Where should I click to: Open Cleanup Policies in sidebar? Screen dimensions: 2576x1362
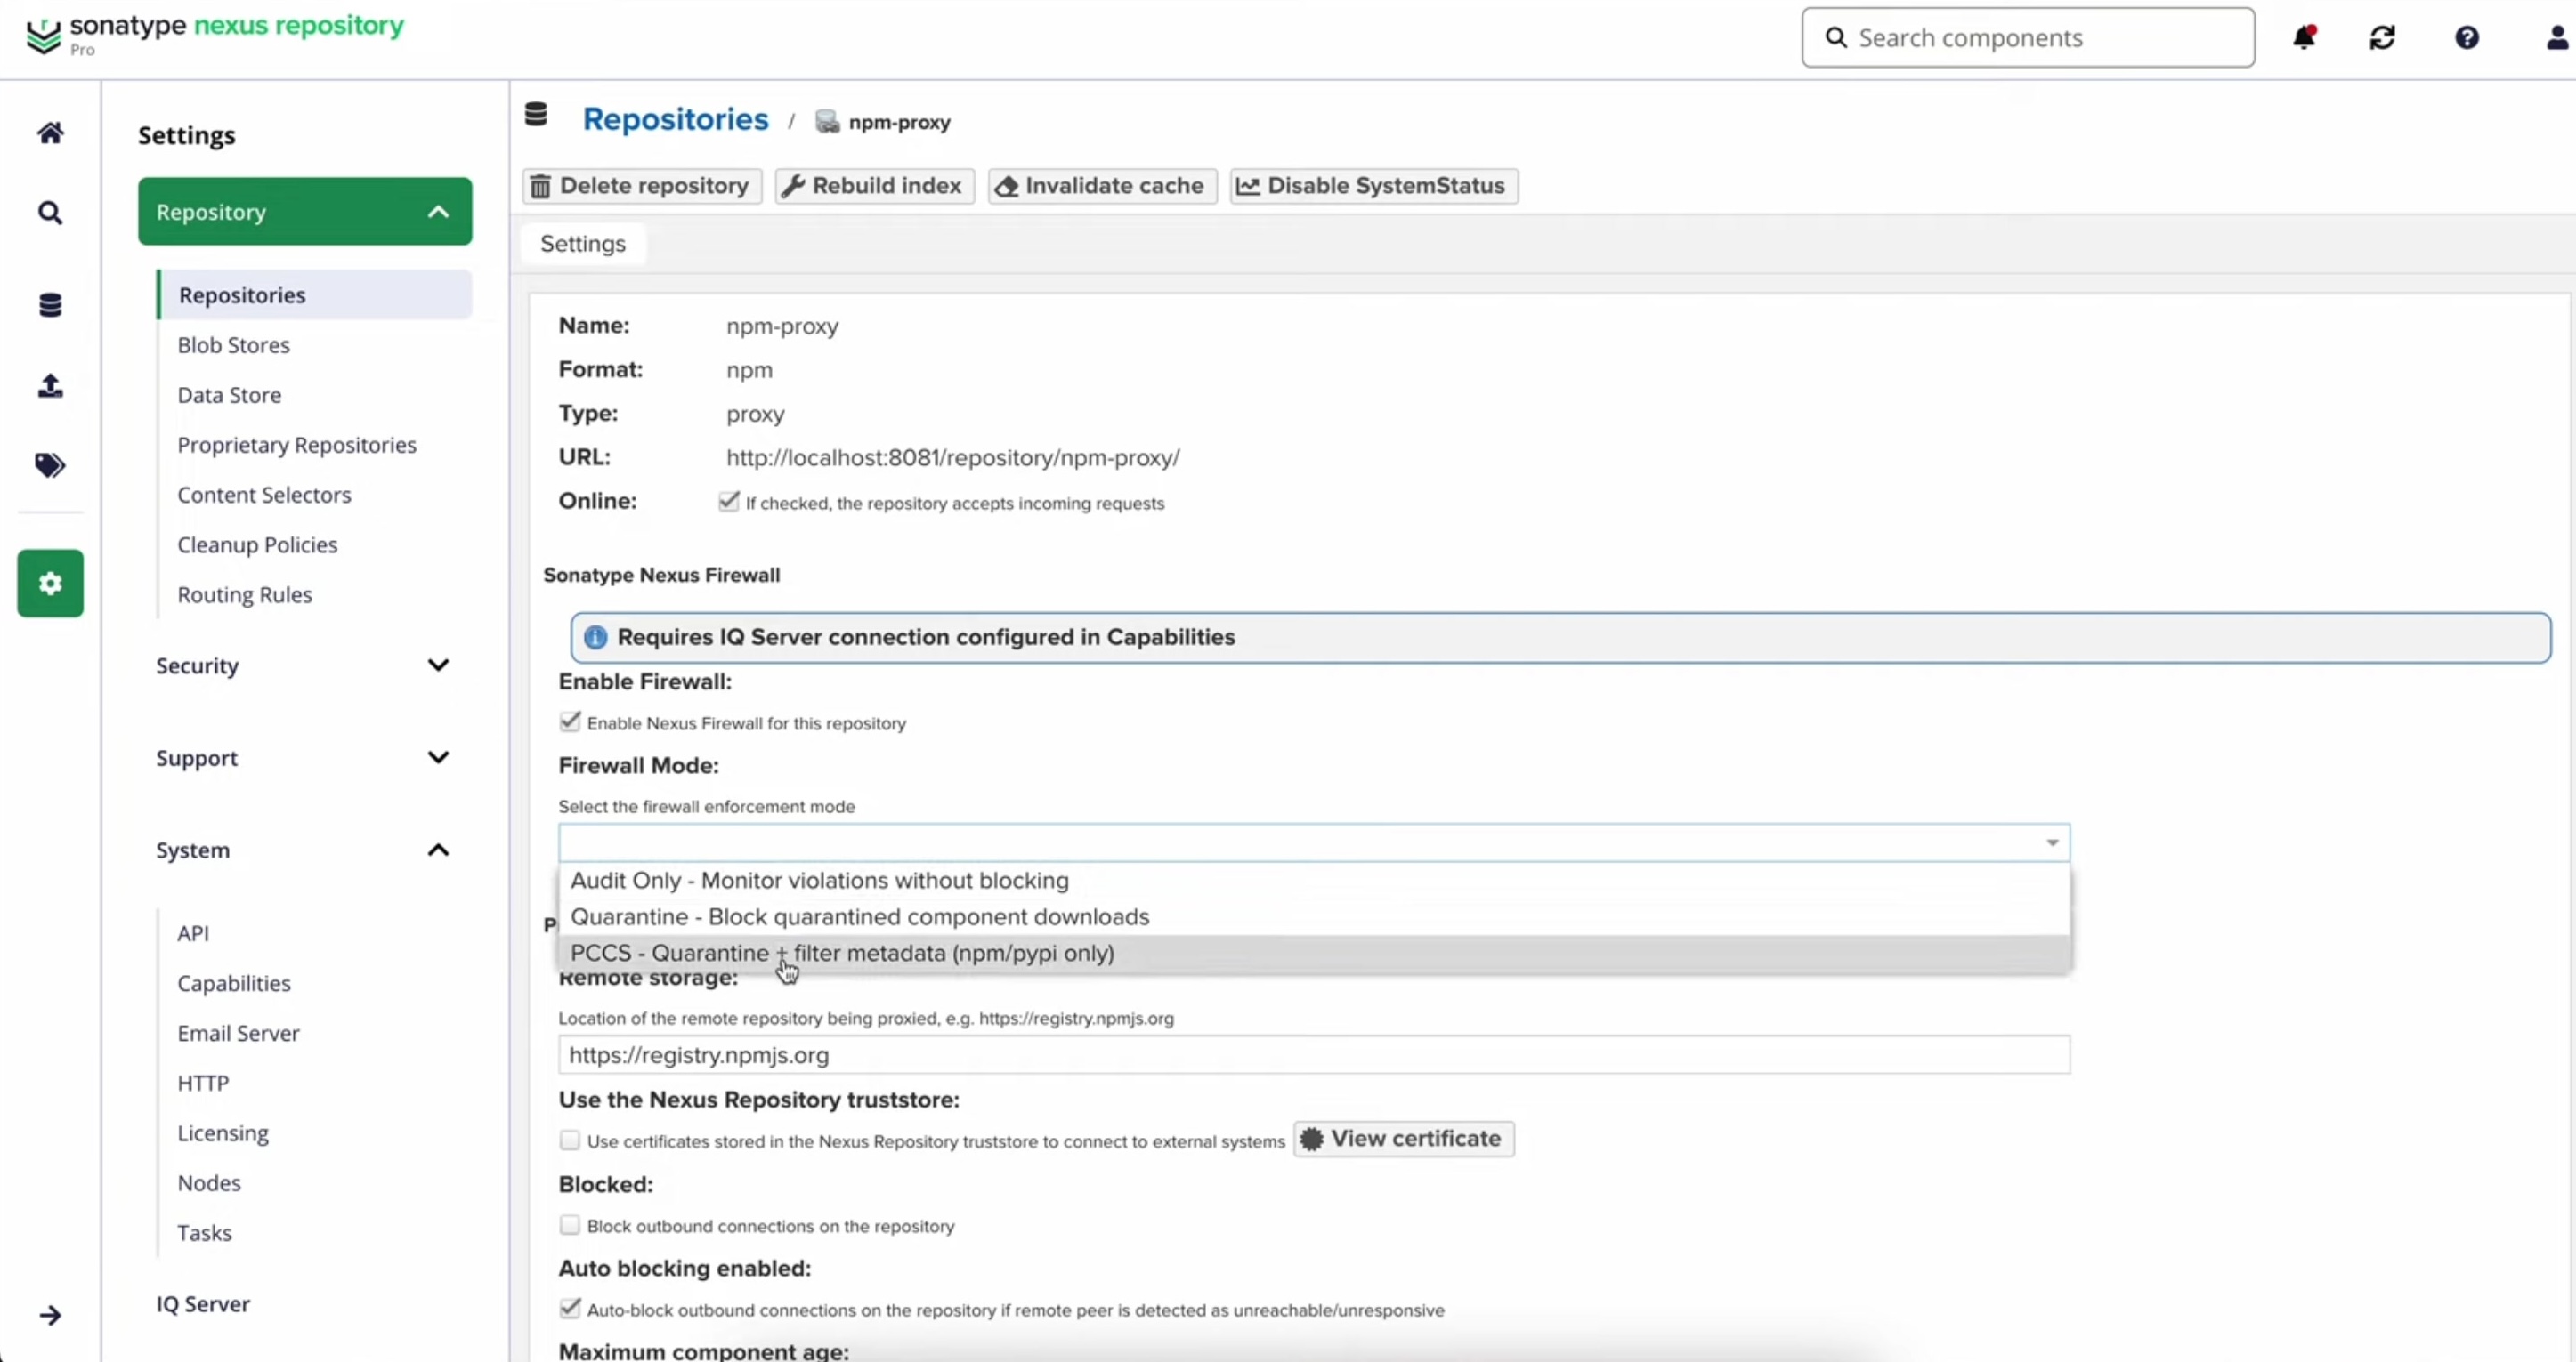pos(258,544)
